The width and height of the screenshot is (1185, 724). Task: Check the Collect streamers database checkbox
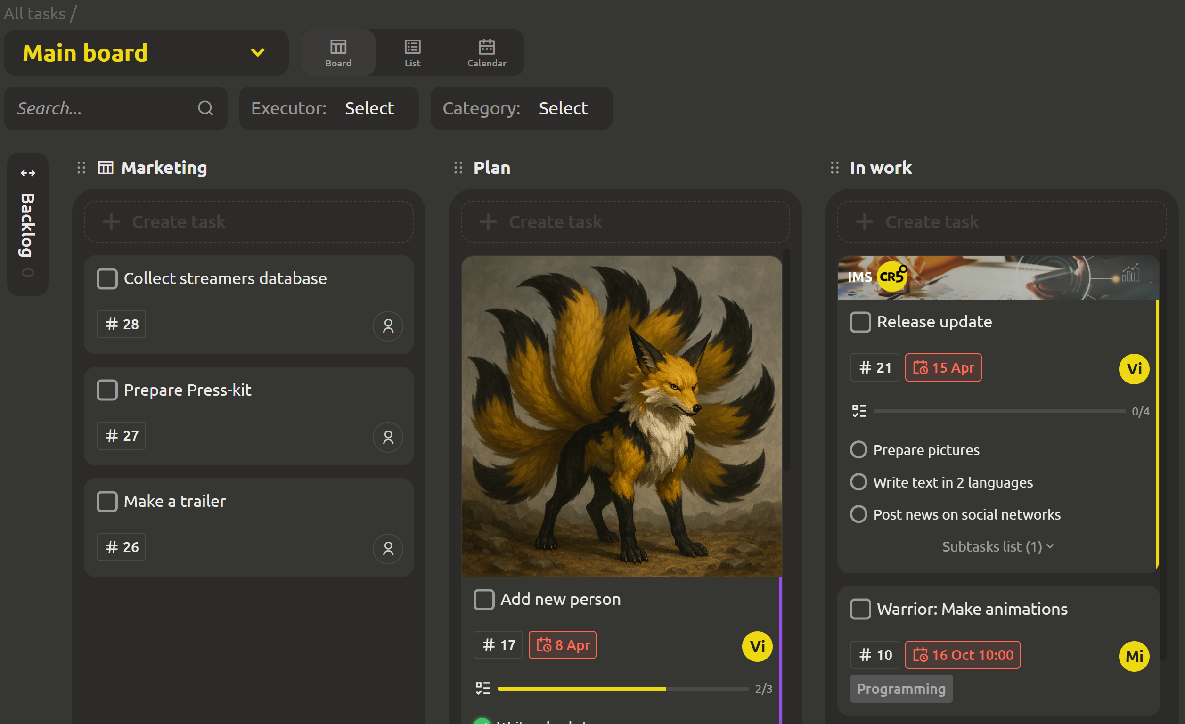click(107, 279)
